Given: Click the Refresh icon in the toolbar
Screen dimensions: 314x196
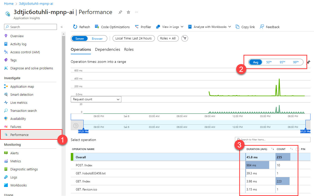Looking at the screenshot, I should pyautogui.click(x=75, y=27).
